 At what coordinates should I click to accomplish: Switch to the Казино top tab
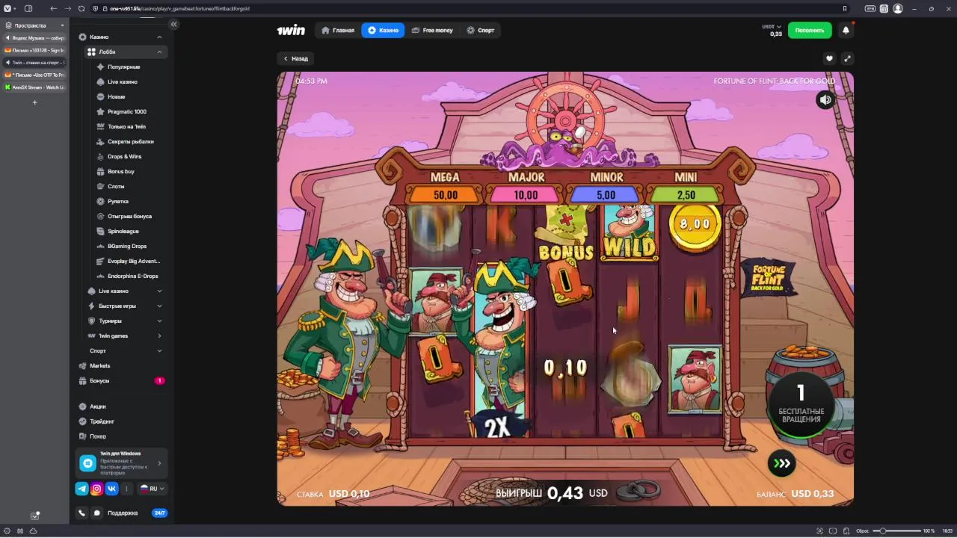click(383, 31)
